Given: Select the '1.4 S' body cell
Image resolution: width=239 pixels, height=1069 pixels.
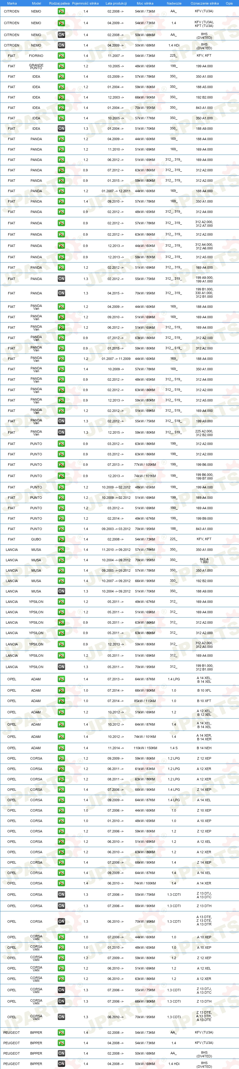Looking at the screenshot, I should (x=174, y=748).
